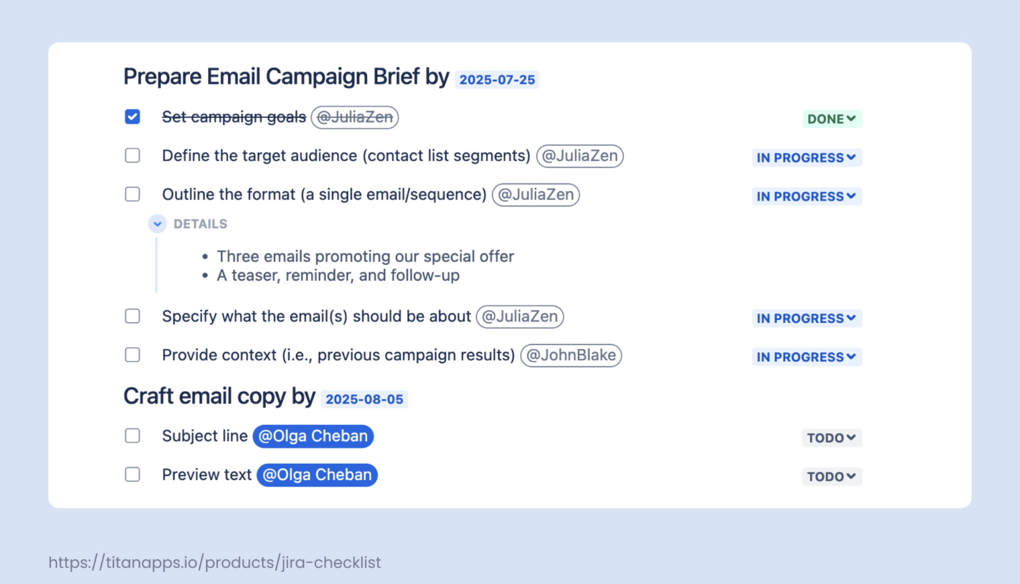Viewport: 1020px width, 584px height.
Task: Tick the Outline the format checkbox
Action: tap(133, 195)
